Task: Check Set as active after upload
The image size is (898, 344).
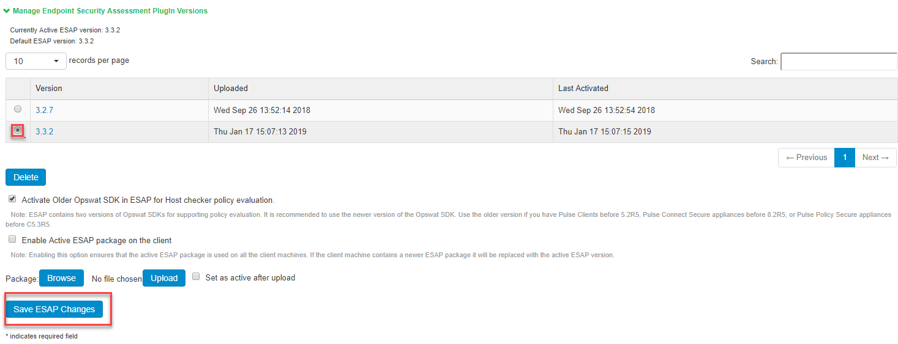Action: [x=196, y=277]
